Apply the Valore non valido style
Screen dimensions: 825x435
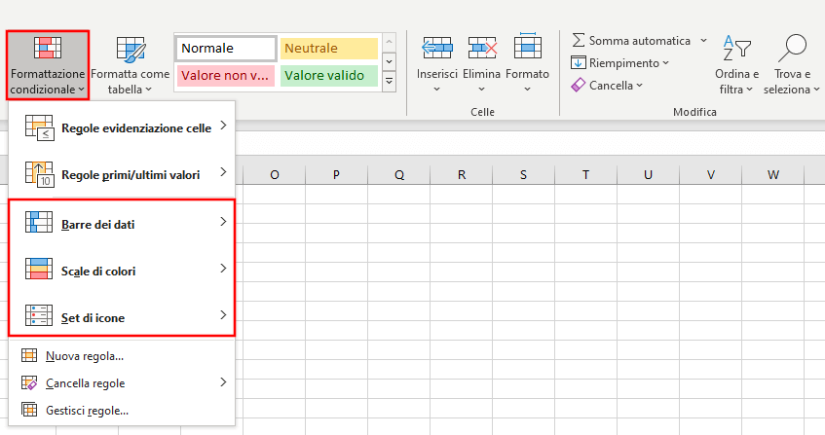226,76
